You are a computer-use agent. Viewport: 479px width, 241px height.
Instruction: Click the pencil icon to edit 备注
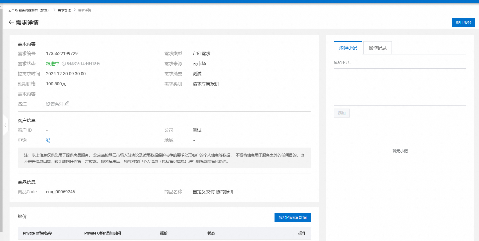click(67, 104)
